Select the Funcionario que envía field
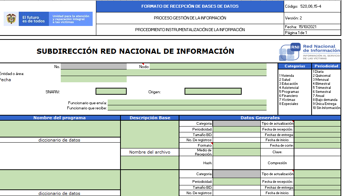The image size is (342, 196). pos(187,102)
